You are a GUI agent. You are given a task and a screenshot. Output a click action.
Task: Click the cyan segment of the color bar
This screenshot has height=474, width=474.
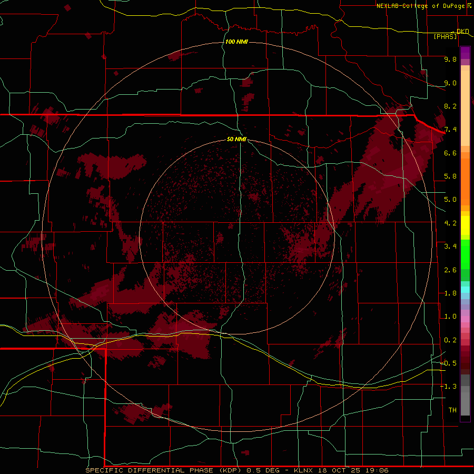point(465,290)
